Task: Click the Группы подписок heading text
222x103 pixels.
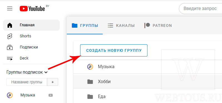Action: pos(24,73)
